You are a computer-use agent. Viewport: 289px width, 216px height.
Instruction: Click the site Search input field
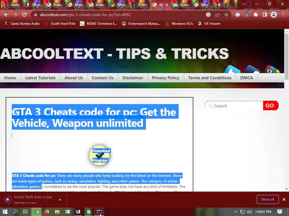pyautogui.click(x=234, y=106)
